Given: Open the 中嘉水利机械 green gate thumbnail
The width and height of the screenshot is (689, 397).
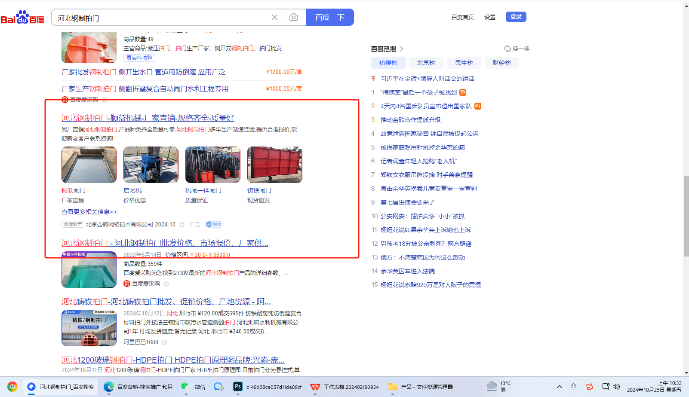Looking at the screenshot, I should (x=89, y=270).
